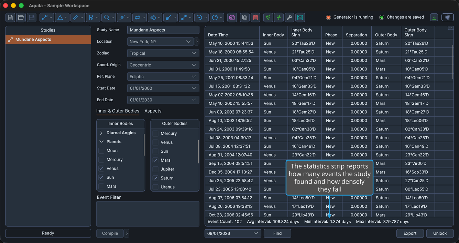Viewport: 459px width, 243px height.
Task: Select the cycle return arrows tool
Action: (109, 18)
